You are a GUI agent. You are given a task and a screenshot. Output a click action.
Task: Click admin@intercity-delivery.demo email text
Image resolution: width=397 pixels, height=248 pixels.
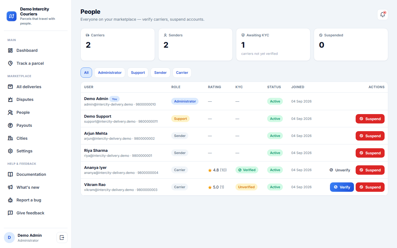[x=108, y=104]
